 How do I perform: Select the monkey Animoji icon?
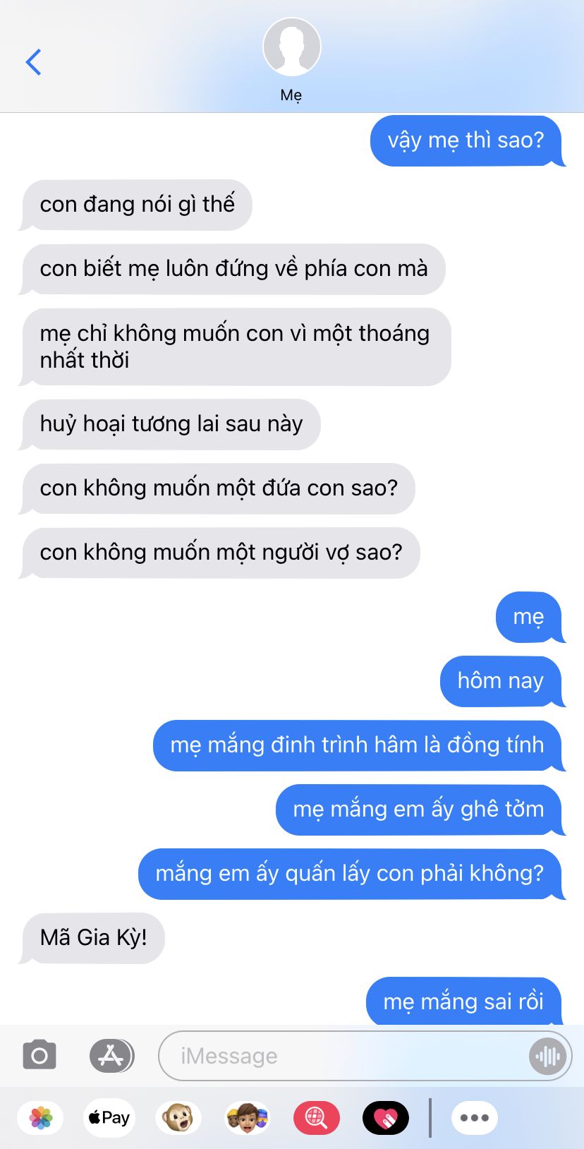(178, 1118)
